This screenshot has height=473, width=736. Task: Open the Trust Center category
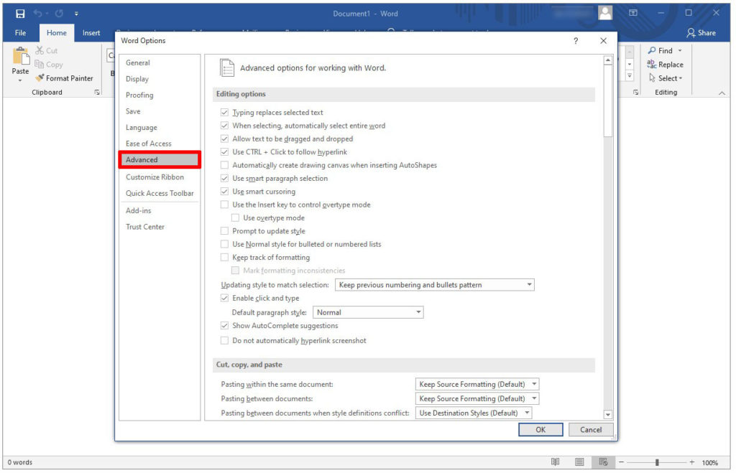[x=145, y=227]
